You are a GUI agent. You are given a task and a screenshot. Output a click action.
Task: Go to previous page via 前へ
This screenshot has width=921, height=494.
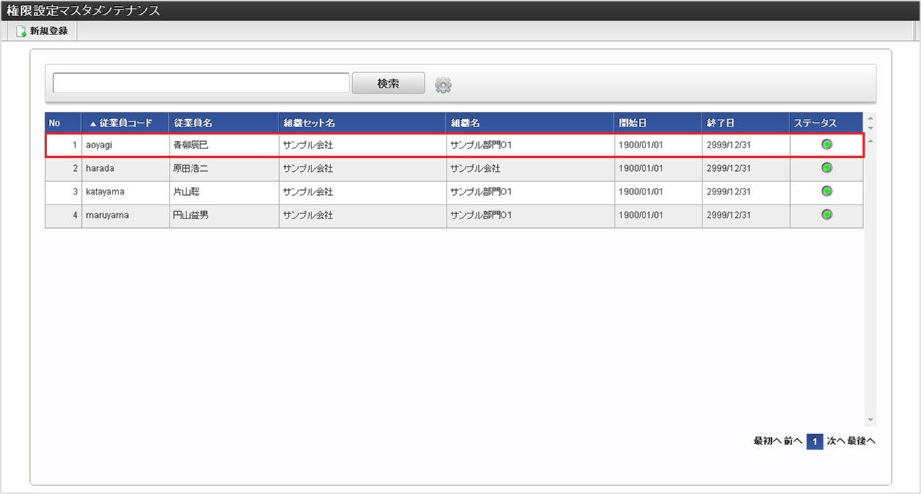793,441
